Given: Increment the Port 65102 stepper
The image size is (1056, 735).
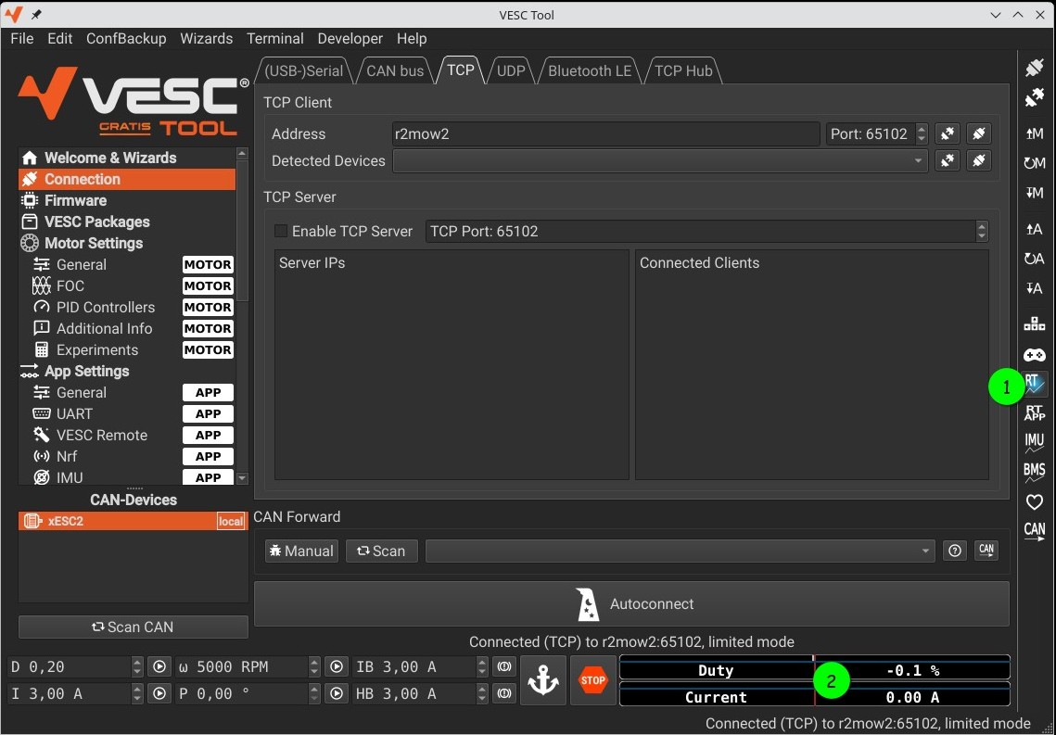Looking at the screenshot, I should (922, 129).
